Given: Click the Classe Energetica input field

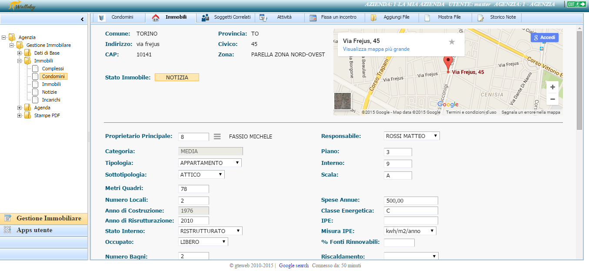Looking at the screenshot, I should pos(411,211).
